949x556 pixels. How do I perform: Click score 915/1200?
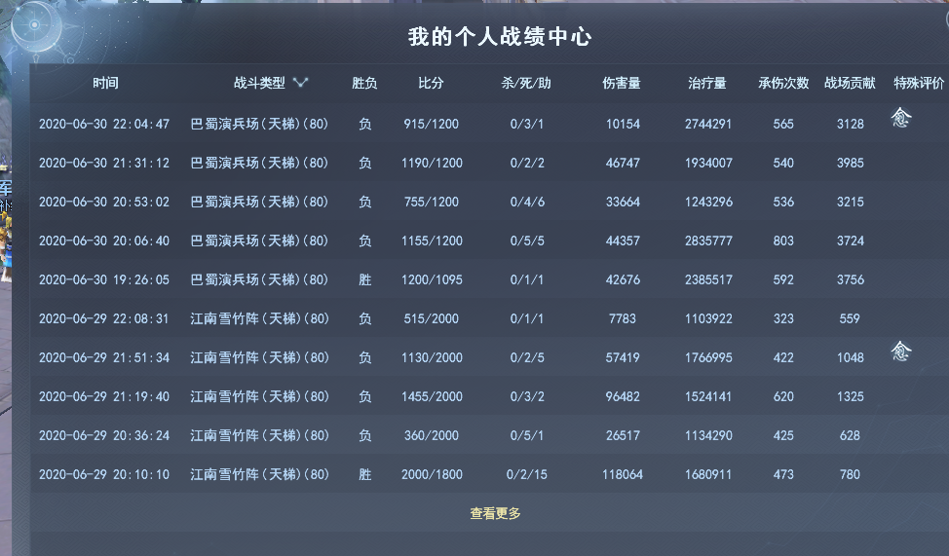pos(432,124)
